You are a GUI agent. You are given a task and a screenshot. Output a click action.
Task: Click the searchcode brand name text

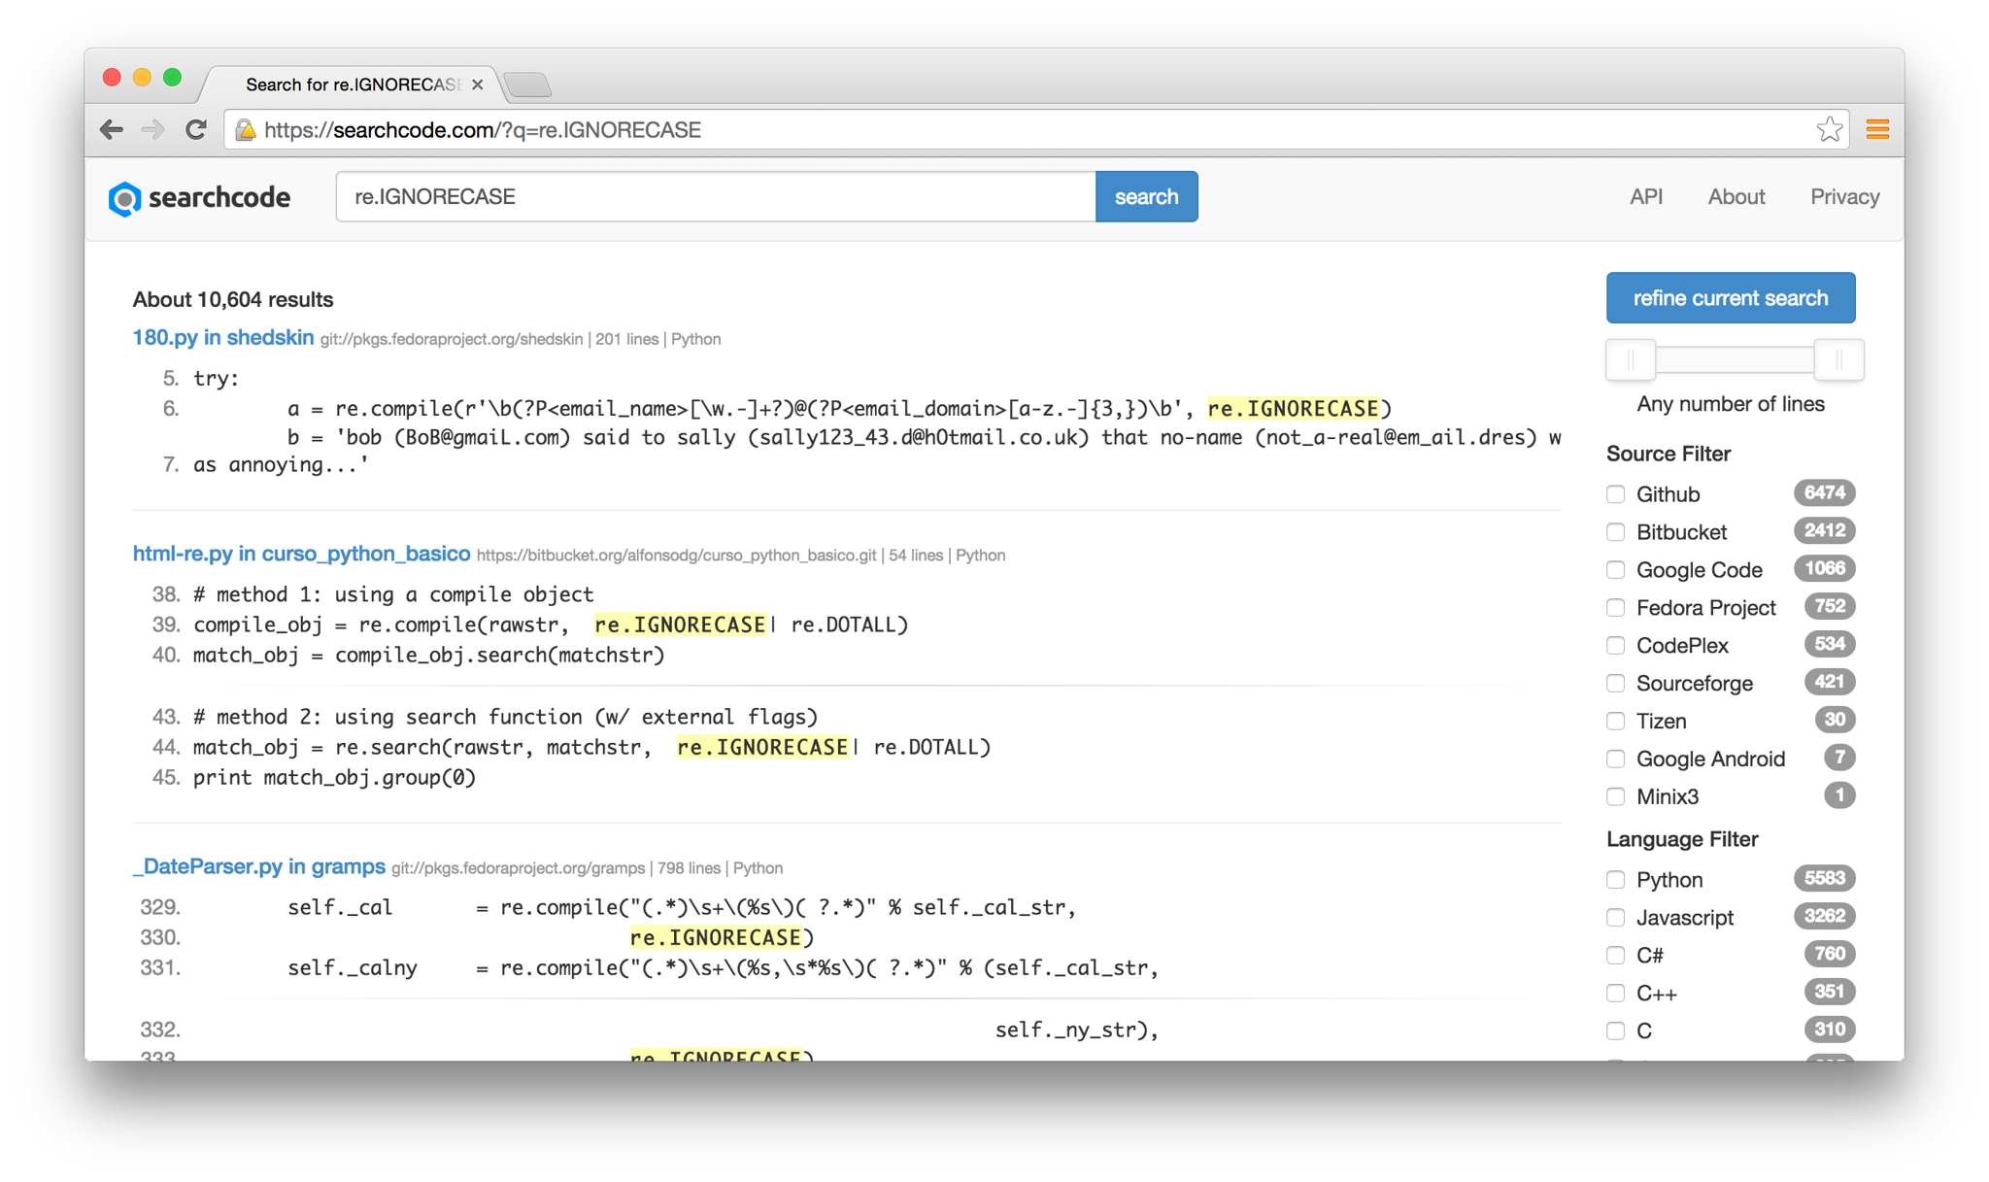[x=219, y=197]
